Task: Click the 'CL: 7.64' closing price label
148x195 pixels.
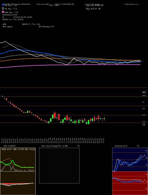Action: [x=54, y=5]
